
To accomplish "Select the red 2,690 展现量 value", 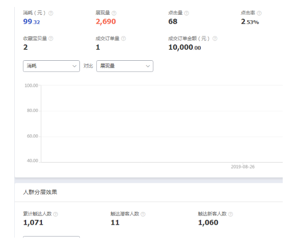I will 106,21.
